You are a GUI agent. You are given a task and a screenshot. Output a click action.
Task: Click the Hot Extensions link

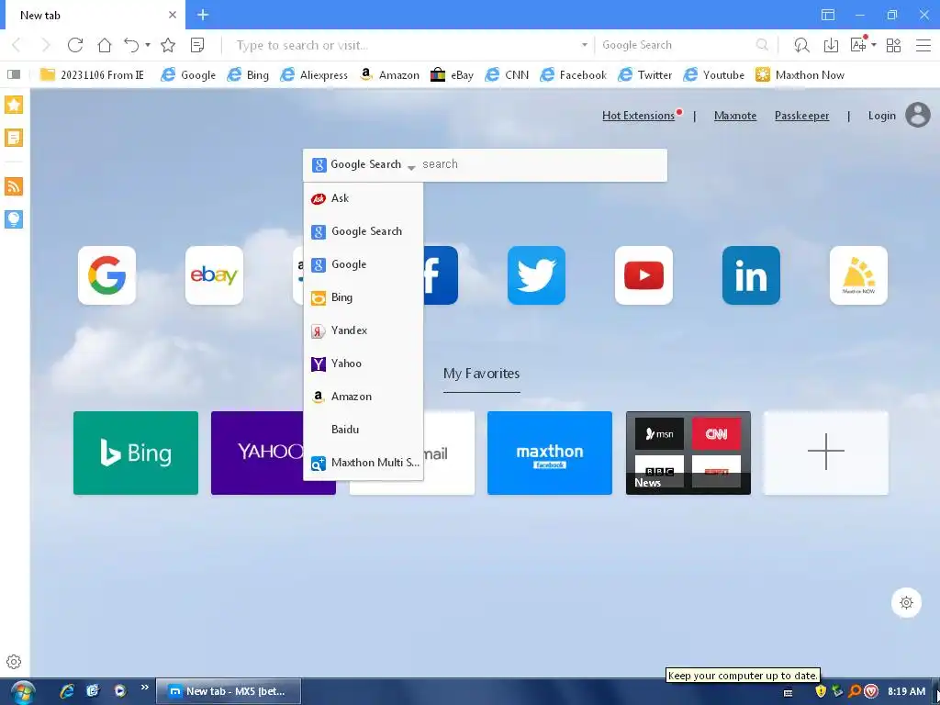(x=639, y=116)
